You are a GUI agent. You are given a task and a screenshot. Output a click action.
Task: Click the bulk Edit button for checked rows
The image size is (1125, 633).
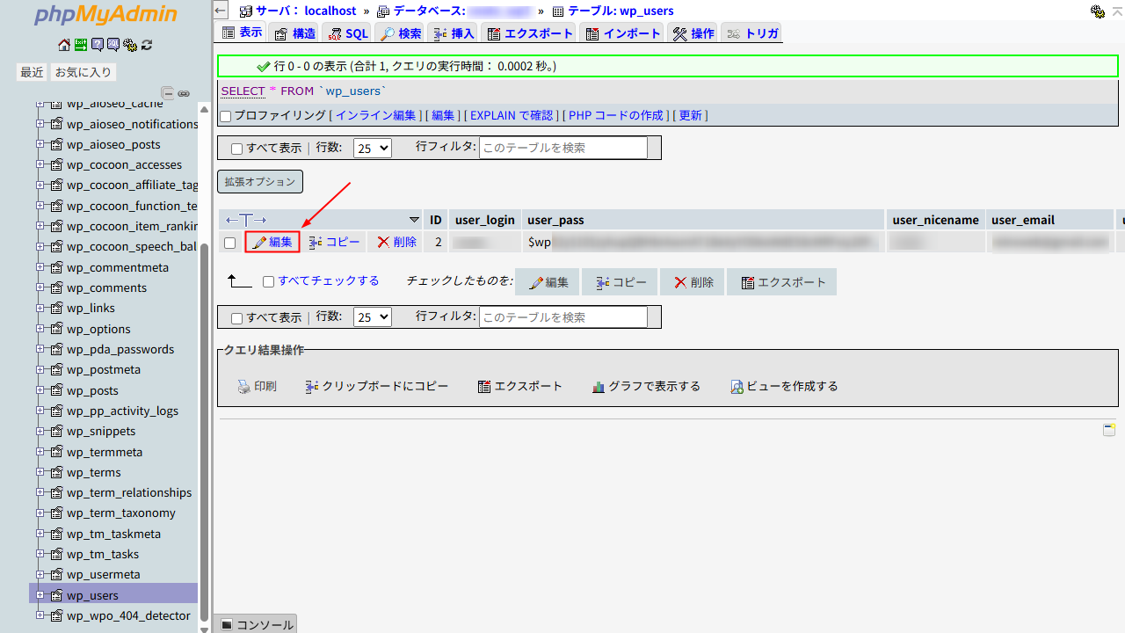[548, 282]
